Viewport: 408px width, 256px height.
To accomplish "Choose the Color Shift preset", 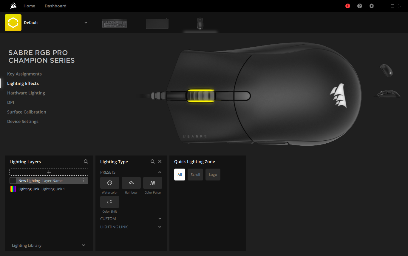I will click(x=110, y=202).
